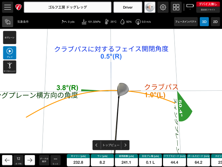Tap the round RCT ball icon
222x167 pixels.
click(150, 7)
